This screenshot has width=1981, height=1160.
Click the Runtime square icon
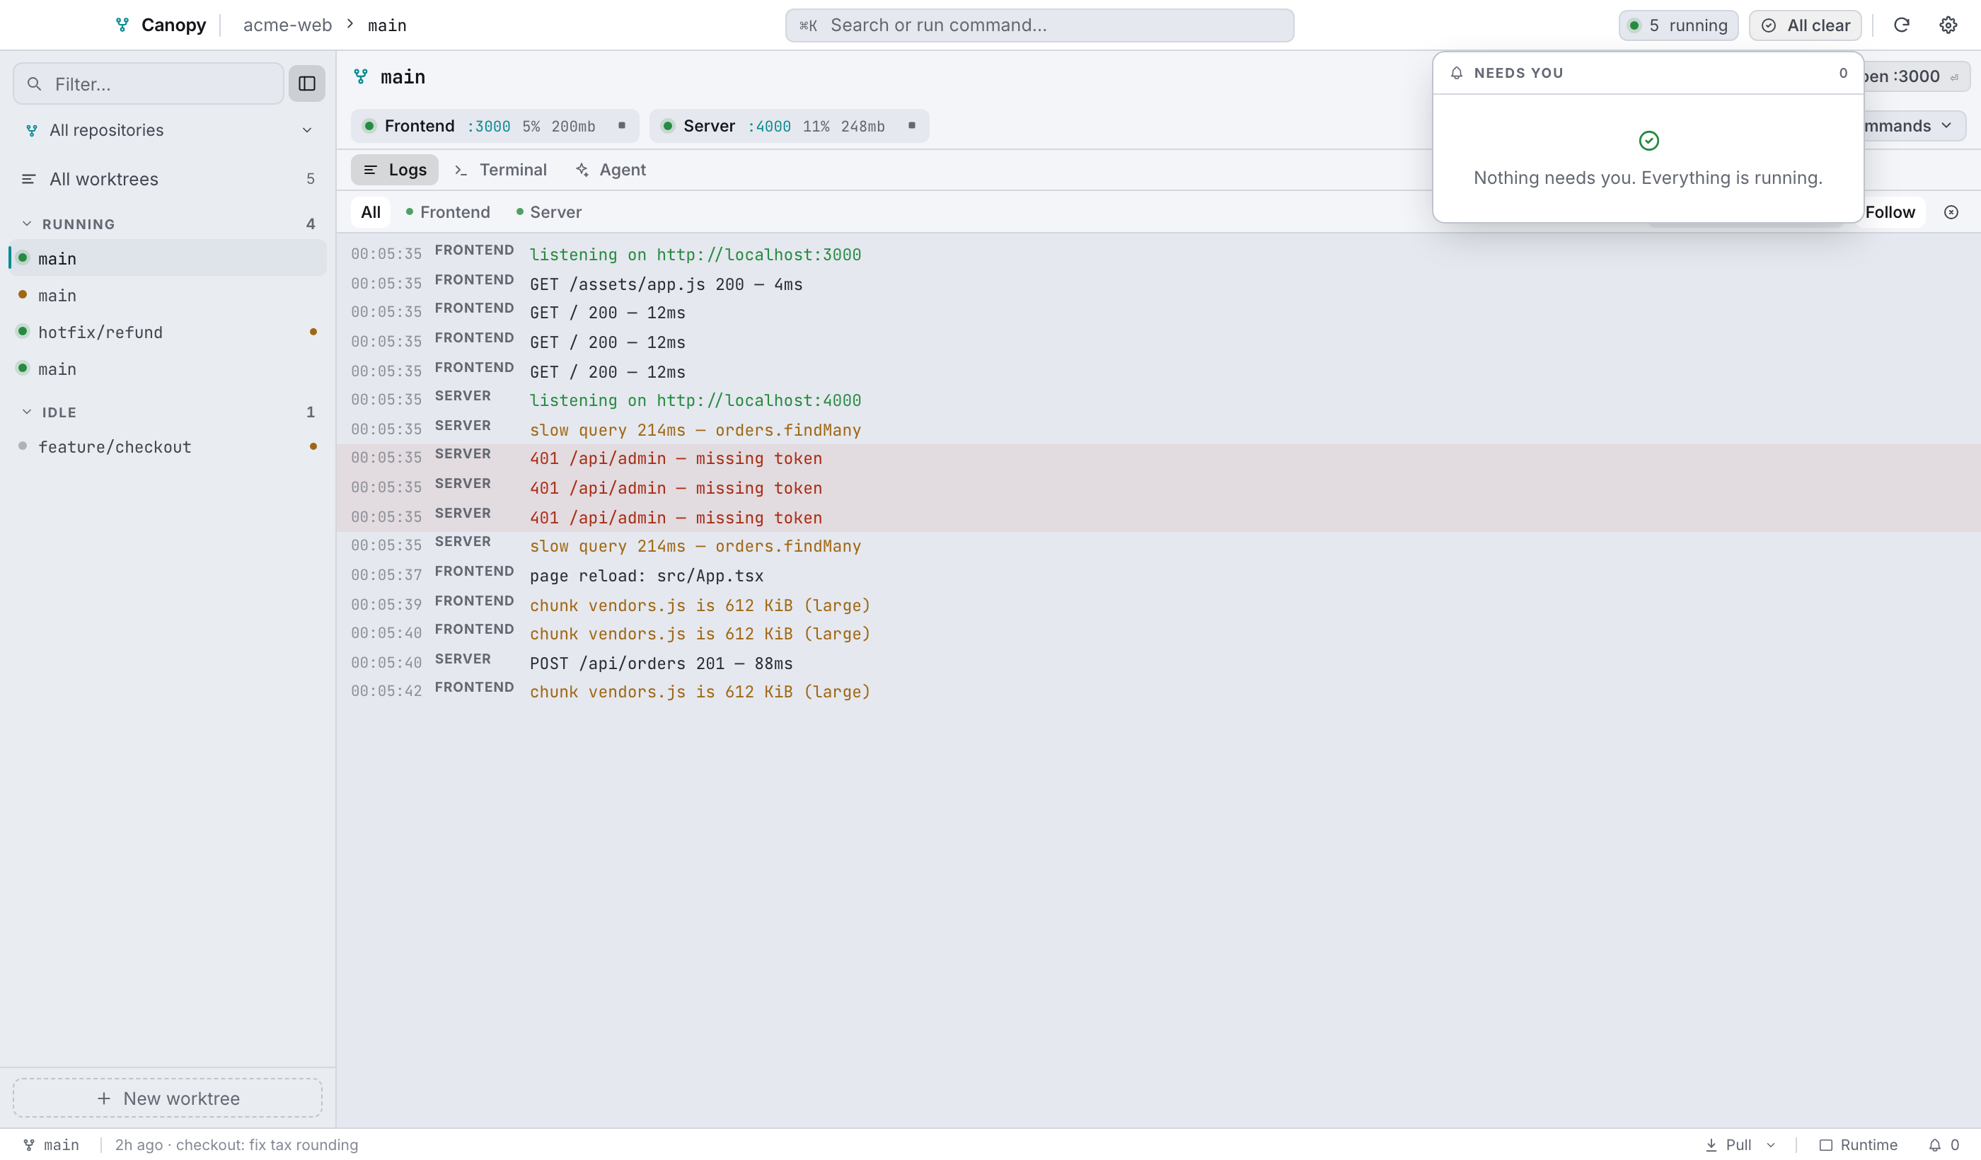1826,1145
